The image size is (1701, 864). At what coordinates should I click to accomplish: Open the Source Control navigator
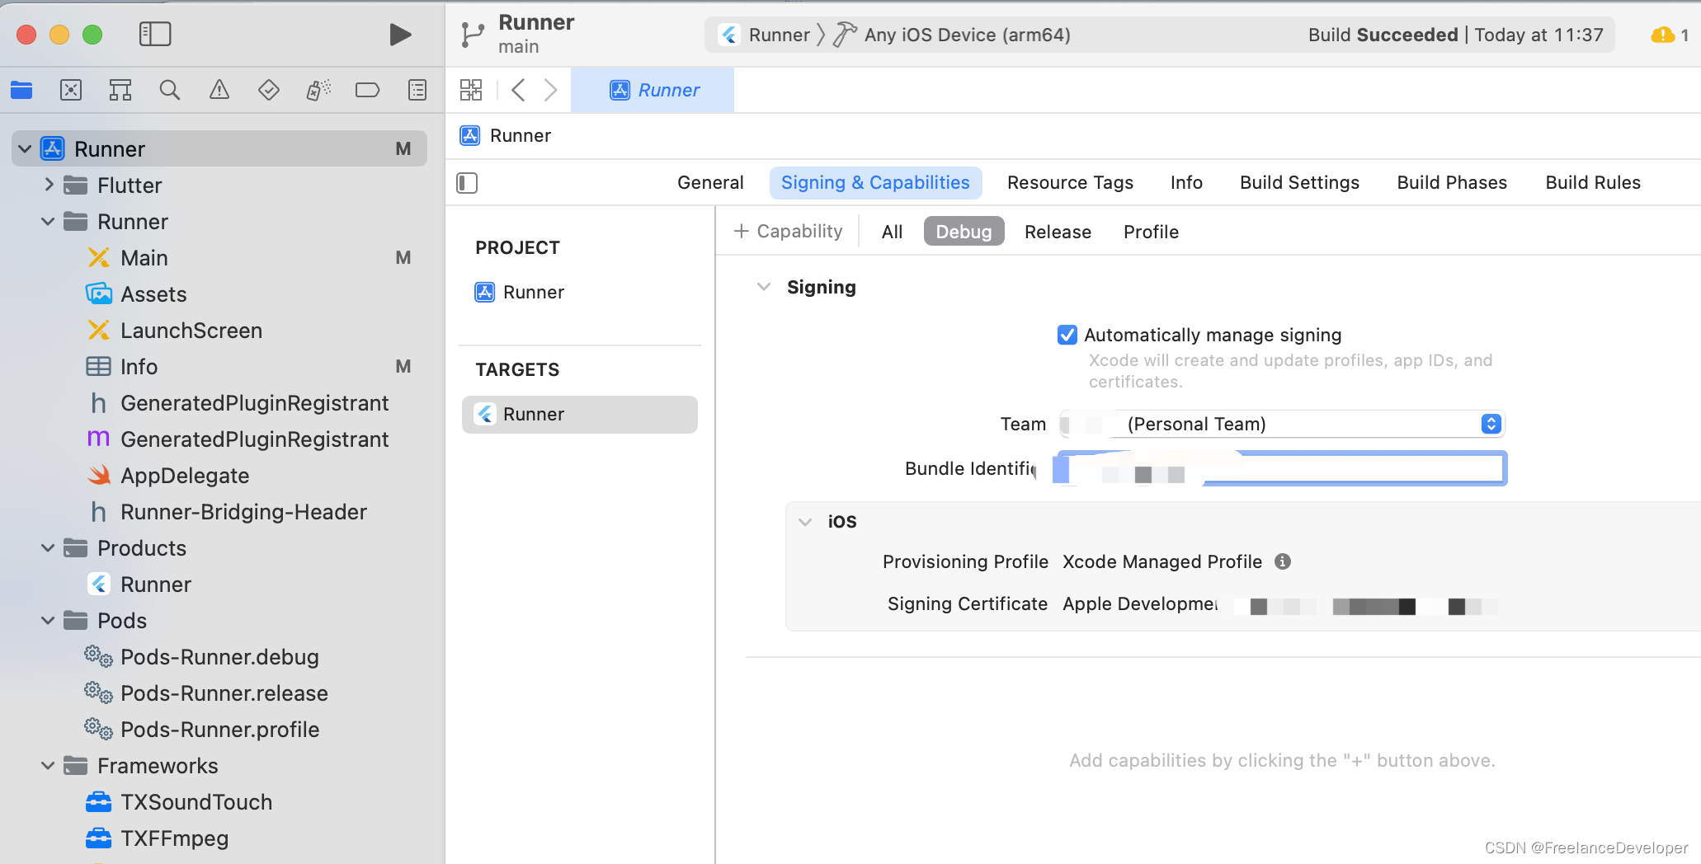(71, 90)
